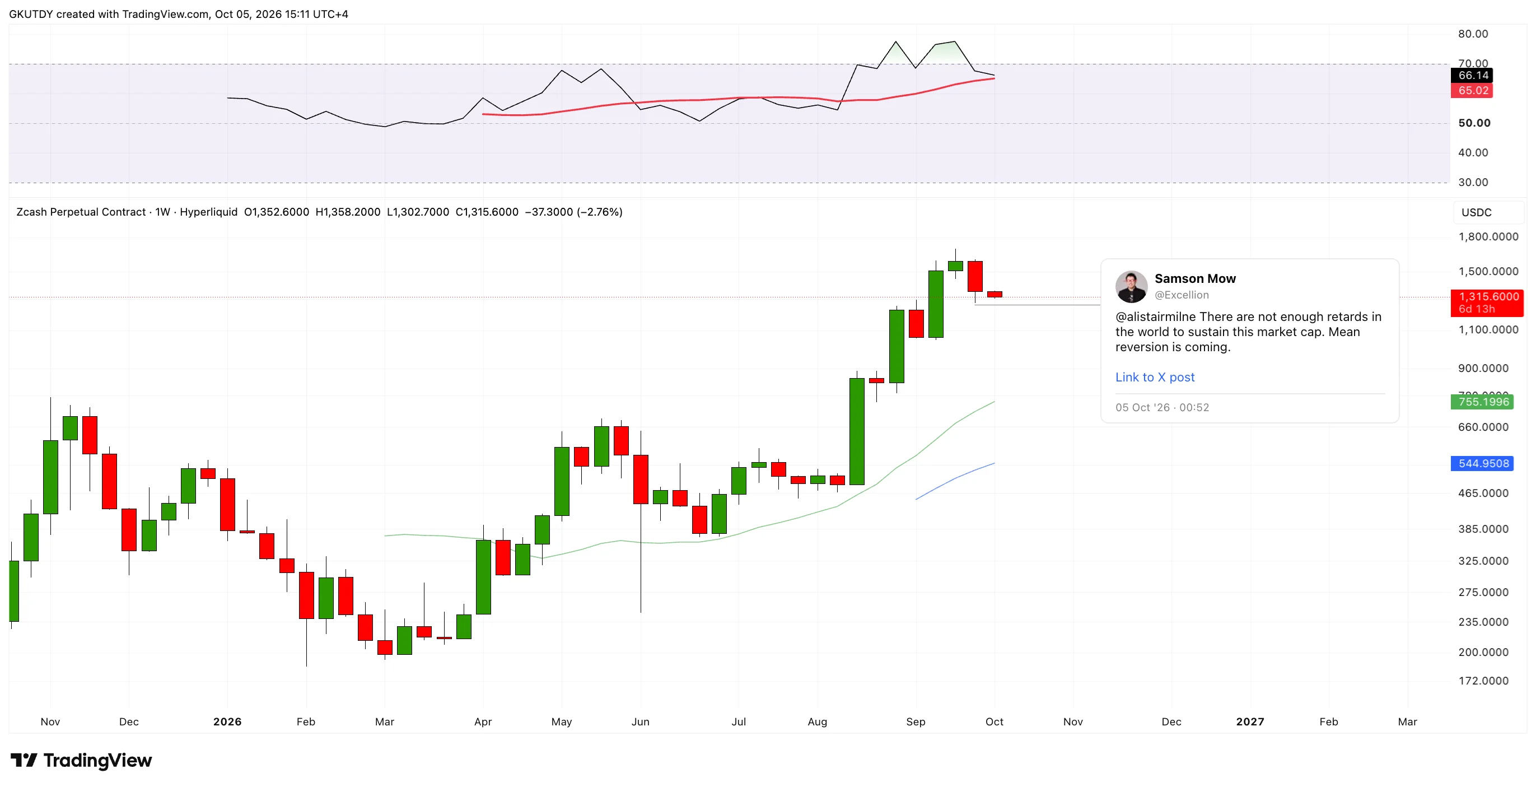Click the TradingView logo at the bottom
1536x787 pixels.
(81, 760)
